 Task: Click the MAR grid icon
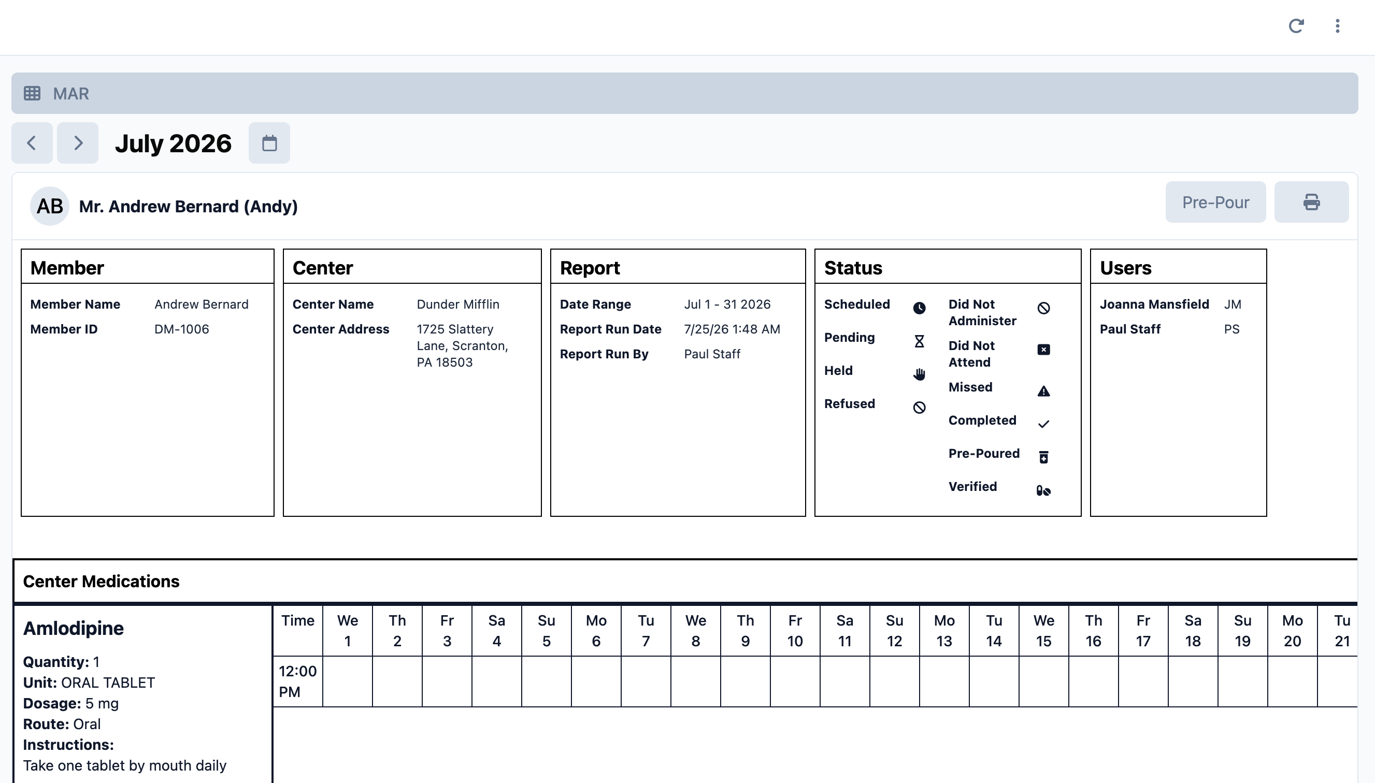tap(32, 93)
